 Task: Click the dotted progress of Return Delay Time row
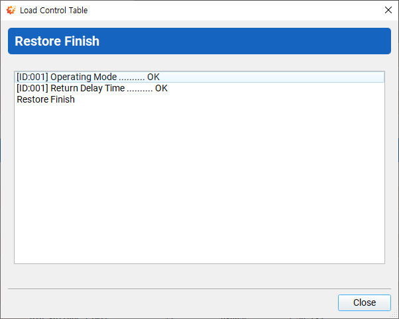coord(140,90)
